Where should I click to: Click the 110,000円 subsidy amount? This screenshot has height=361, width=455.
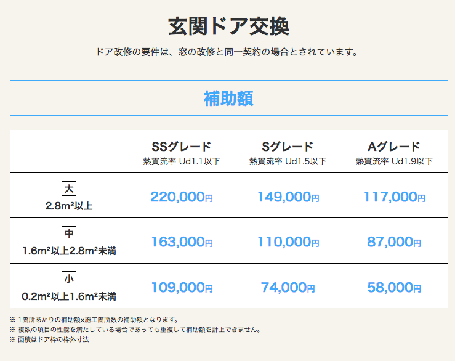pyautogui.click(x=288, y=242)
